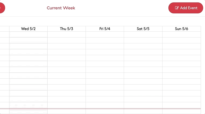Select the Wed 5/2 column header
The image size is (205, 114).
coord(28,29)
